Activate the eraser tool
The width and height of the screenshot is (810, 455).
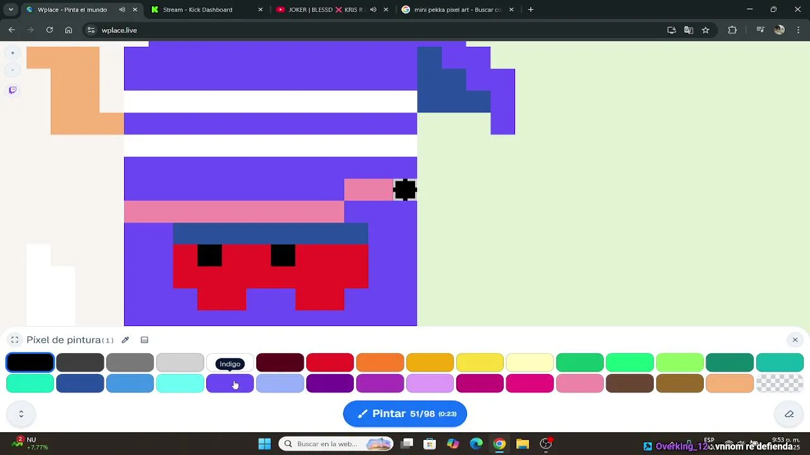coord(789,414)
